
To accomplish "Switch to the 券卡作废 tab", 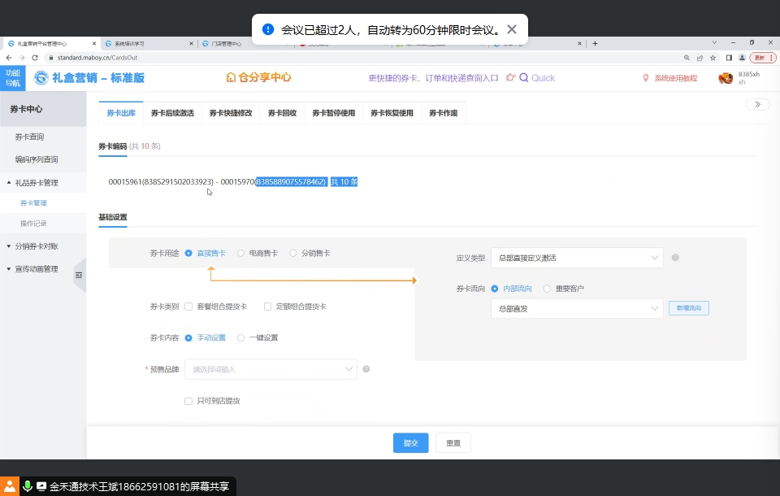I will click(443, 113).
